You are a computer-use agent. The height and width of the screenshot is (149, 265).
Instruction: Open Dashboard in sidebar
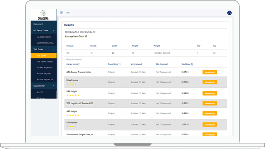pyautogui.click(x=38, y=24)
